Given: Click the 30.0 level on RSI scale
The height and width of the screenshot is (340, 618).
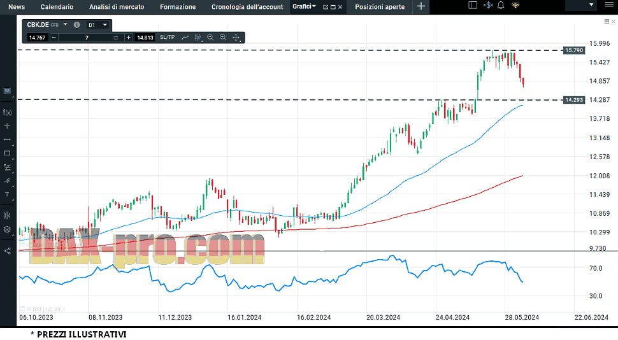Looking at the screenshot, I should (596, 296).
